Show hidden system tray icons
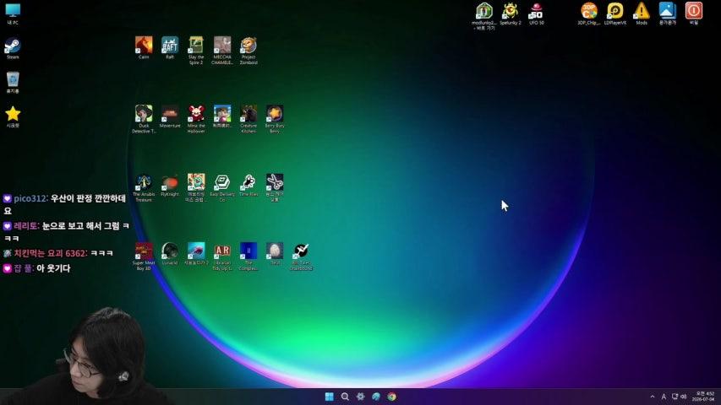Screen dimensions: 721x405 pyautogui.click(x=652, y=397)
